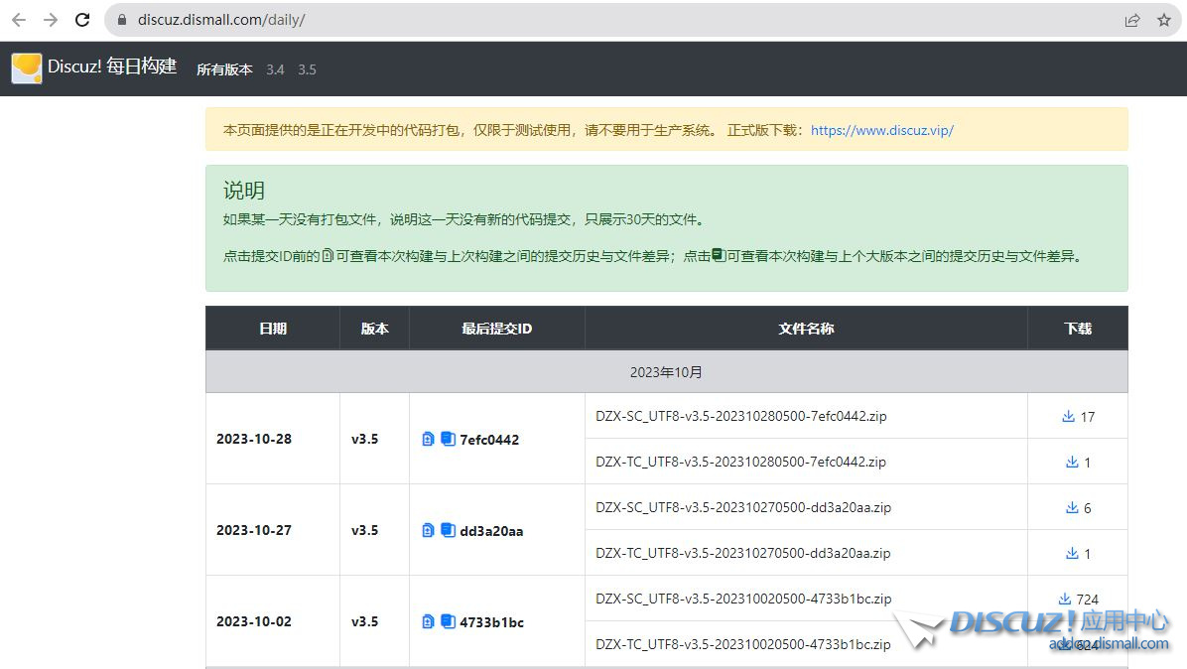Screen dimensions: 1187x669
Task: Click the 2023年10月 month group row
Action: [x=667, y=371]
